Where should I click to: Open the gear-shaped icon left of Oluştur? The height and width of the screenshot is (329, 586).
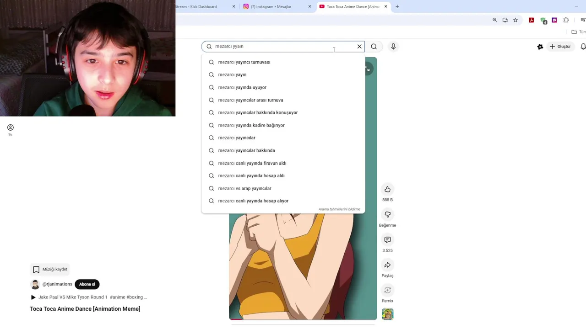tap(540, 47)
